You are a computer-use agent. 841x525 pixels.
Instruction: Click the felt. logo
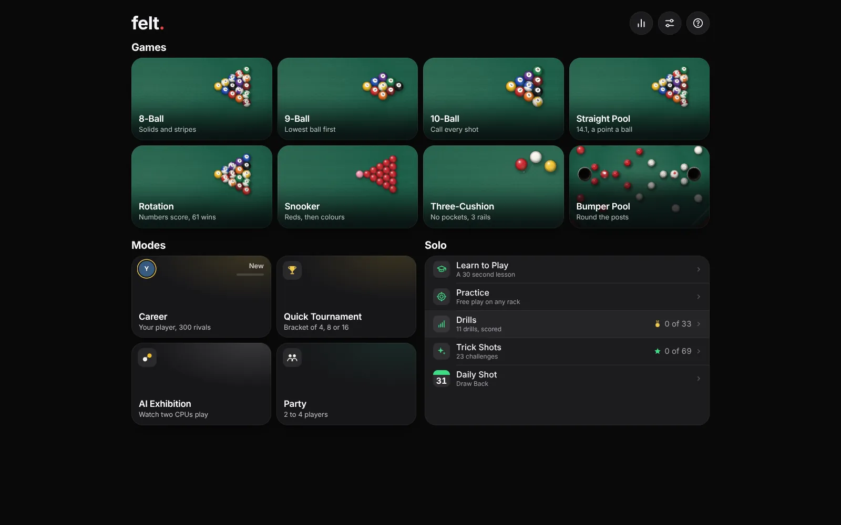coord(148,23)
